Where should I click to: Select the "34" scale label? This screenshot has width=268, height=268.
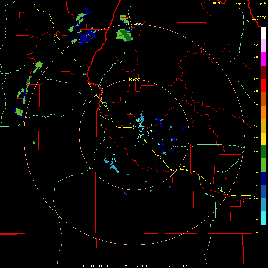tap(256, 127)
